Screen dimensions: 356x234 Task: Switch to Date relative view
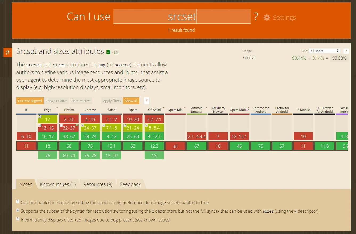point(81,101)
